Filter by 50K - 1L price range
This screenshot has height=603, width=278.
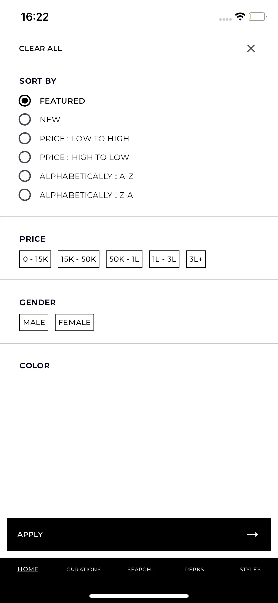(x=124, y=259)
